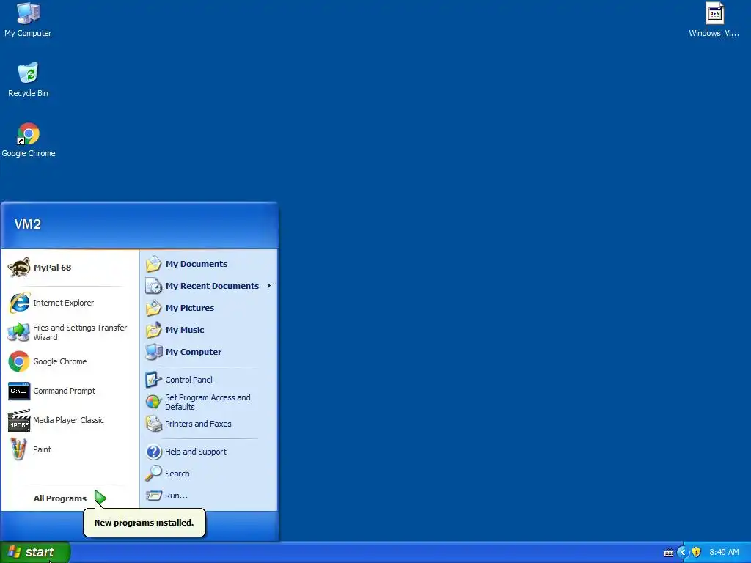Click the New programs installed tooltip
Viewport: 751px width, 563px height.
(144, 523)
